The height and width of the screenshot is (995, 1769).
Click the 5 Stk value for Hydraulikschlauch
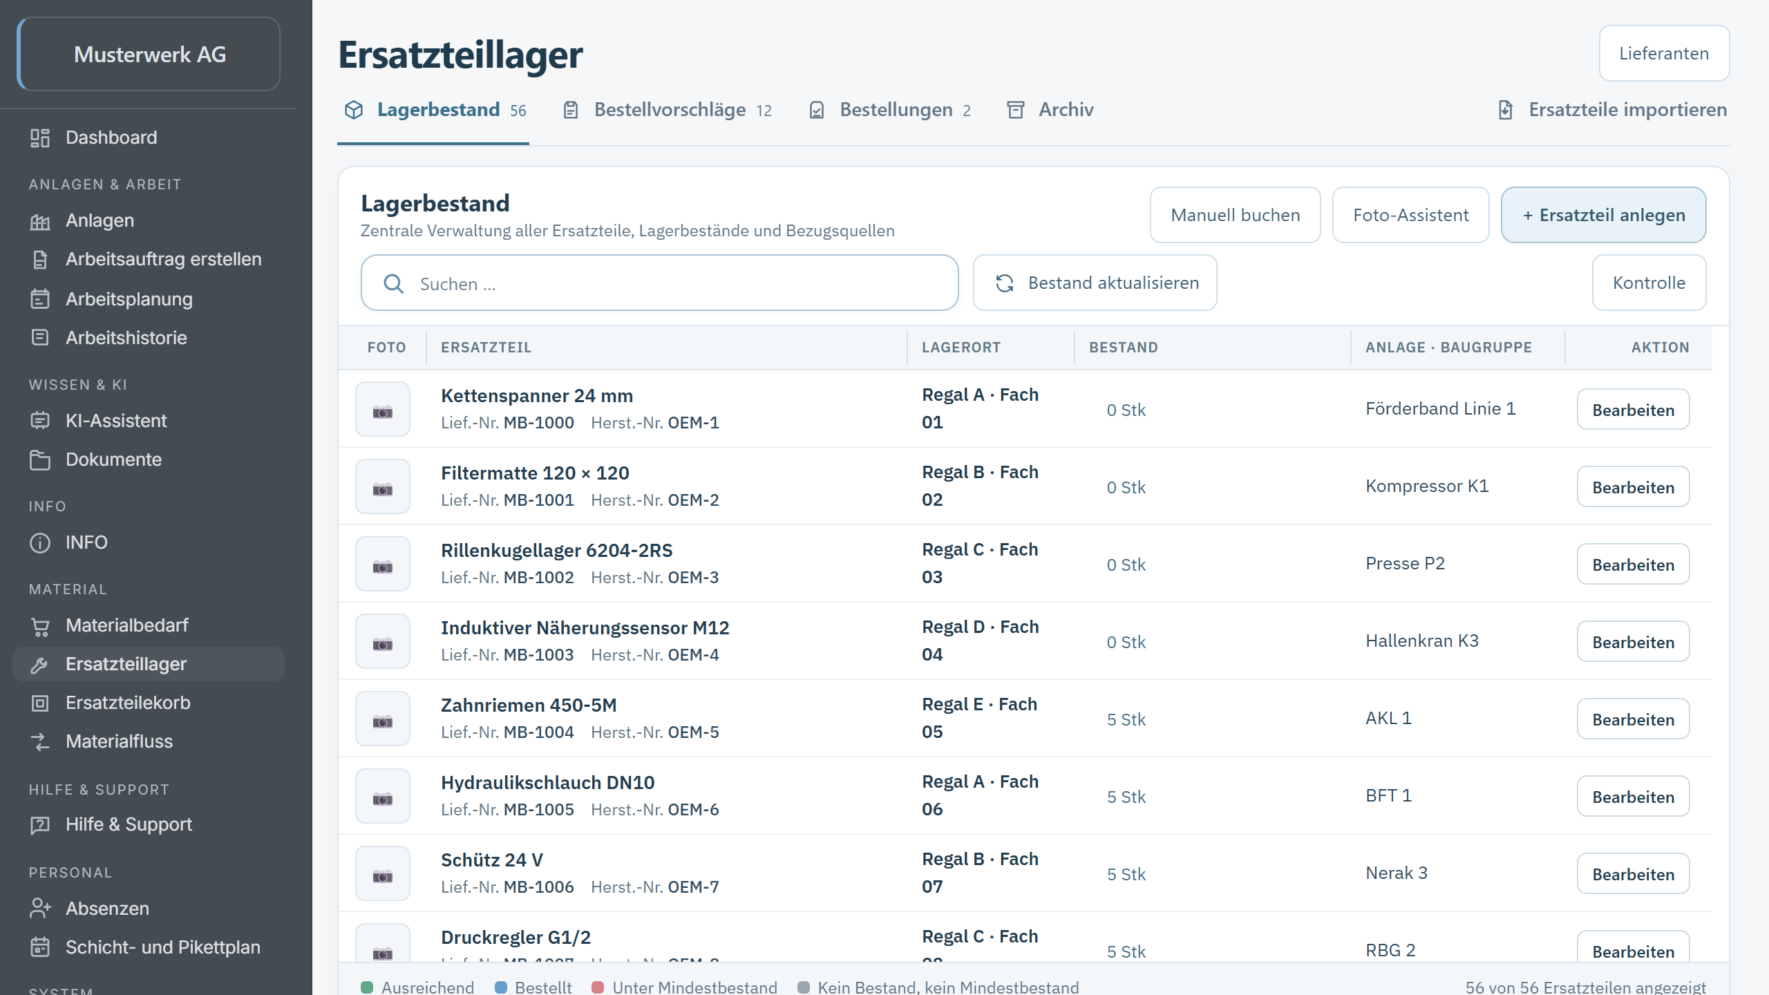click(1126, 797)
